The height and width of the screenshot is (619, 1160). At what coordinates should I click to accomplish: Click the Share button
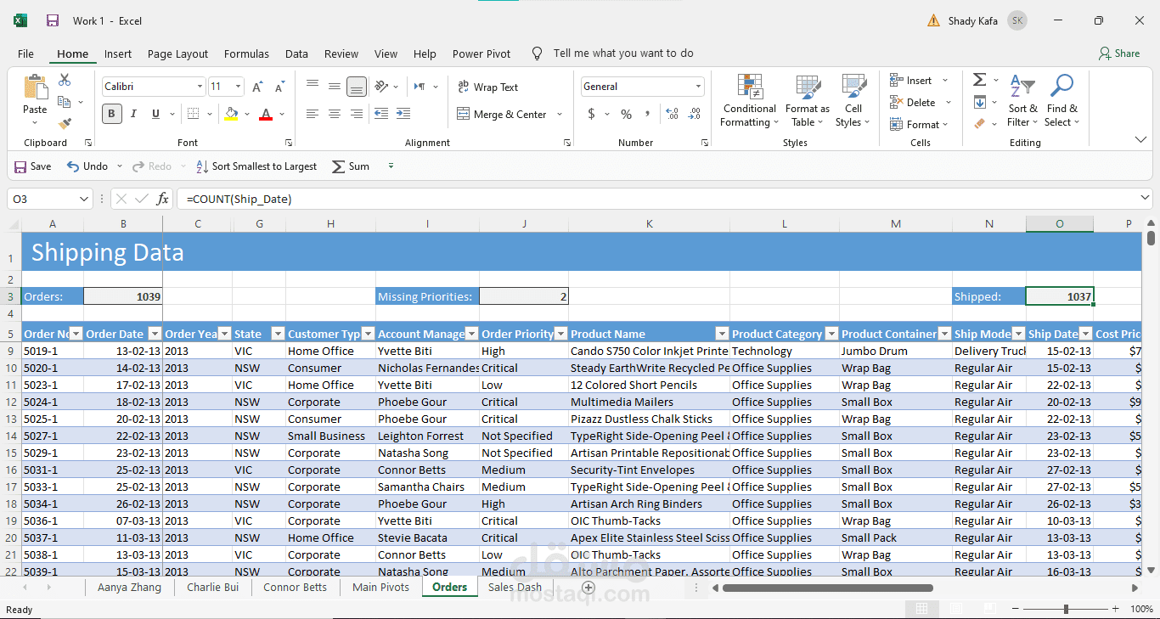click(1120, 53)
